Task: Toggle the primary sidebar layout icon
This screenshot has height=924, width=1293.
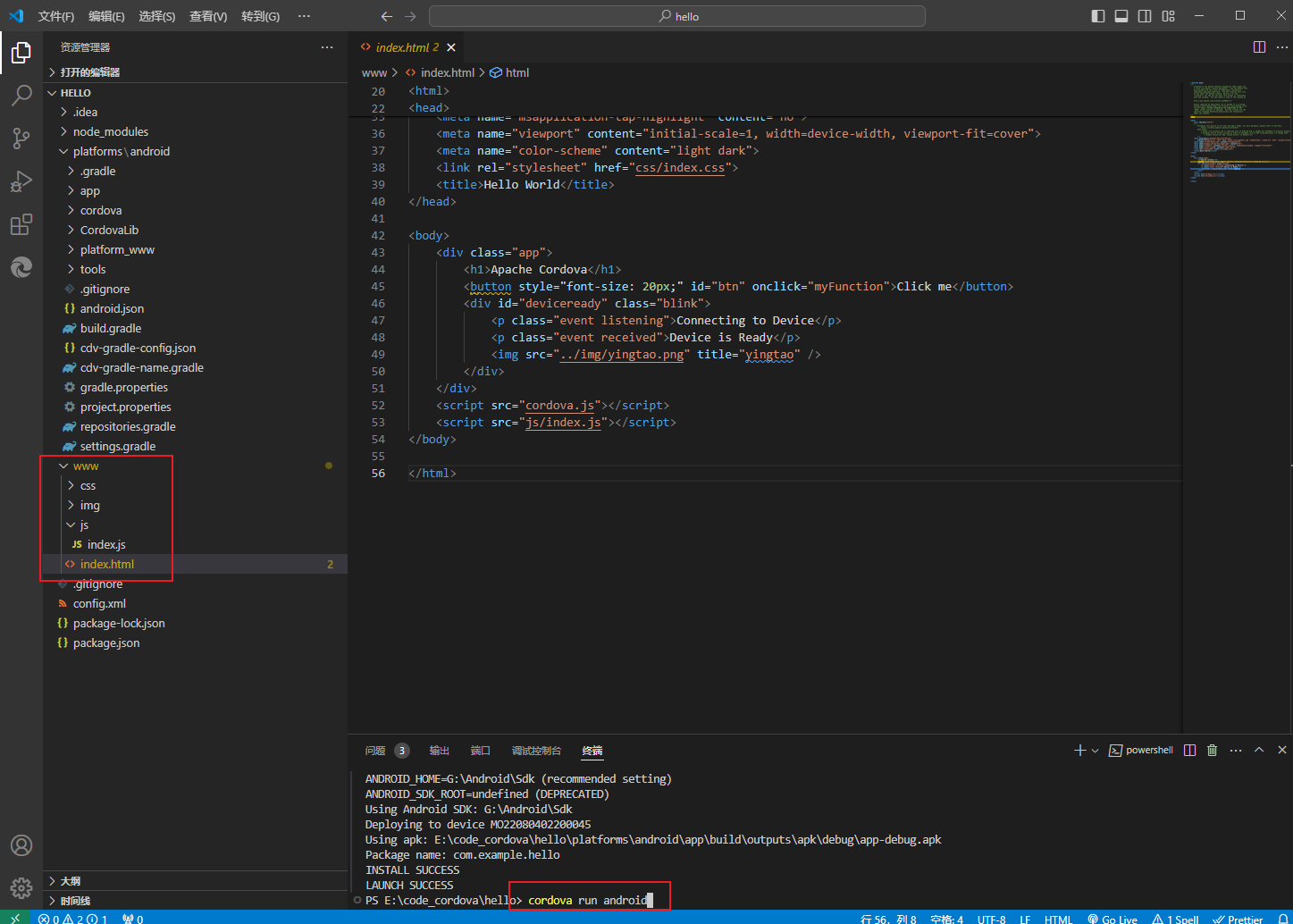Action: point(1098,16)
